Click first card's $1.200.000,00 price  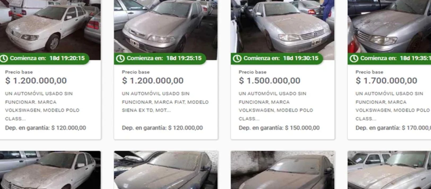coord(36,81)
